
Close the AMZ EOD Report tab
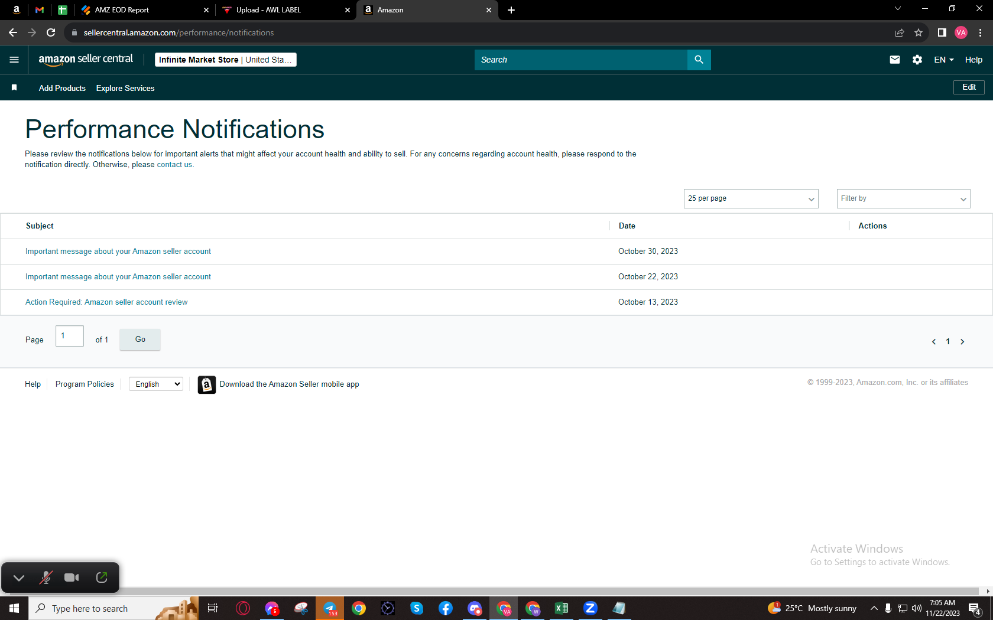pos(206,10)
